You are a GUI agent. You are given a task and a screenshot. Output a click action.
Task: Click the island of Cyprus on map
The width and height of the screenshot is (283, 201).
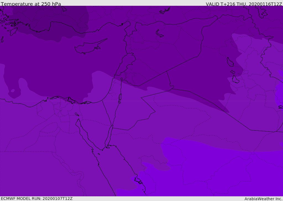pos(90,47)
